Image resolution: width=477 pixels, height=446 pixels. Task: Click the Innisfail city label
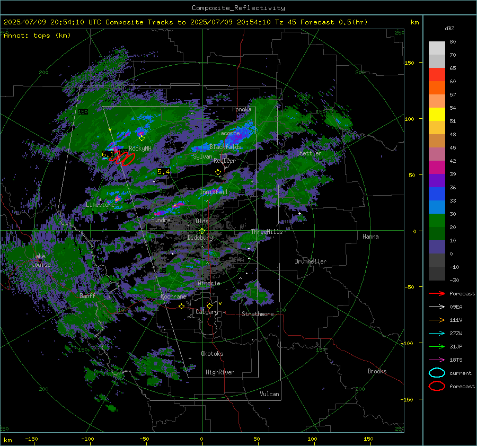coord(214,192)
